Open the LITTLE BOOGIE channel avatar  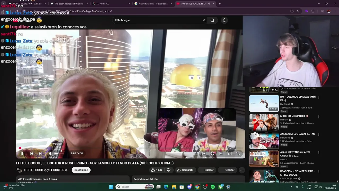(19, 170)
